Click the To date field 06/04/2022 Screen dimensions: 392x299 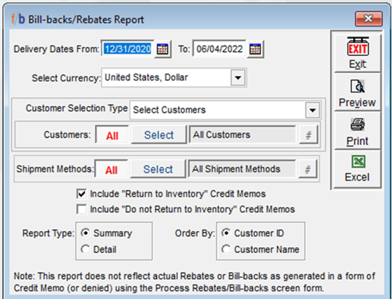point(219,48)
